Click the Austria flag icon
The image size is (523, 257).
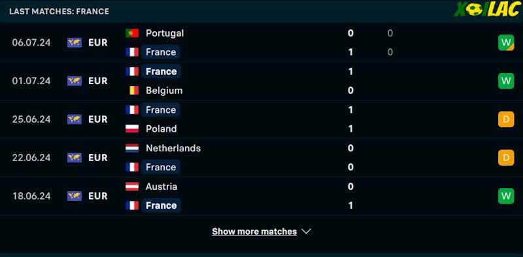click(132, 187)
